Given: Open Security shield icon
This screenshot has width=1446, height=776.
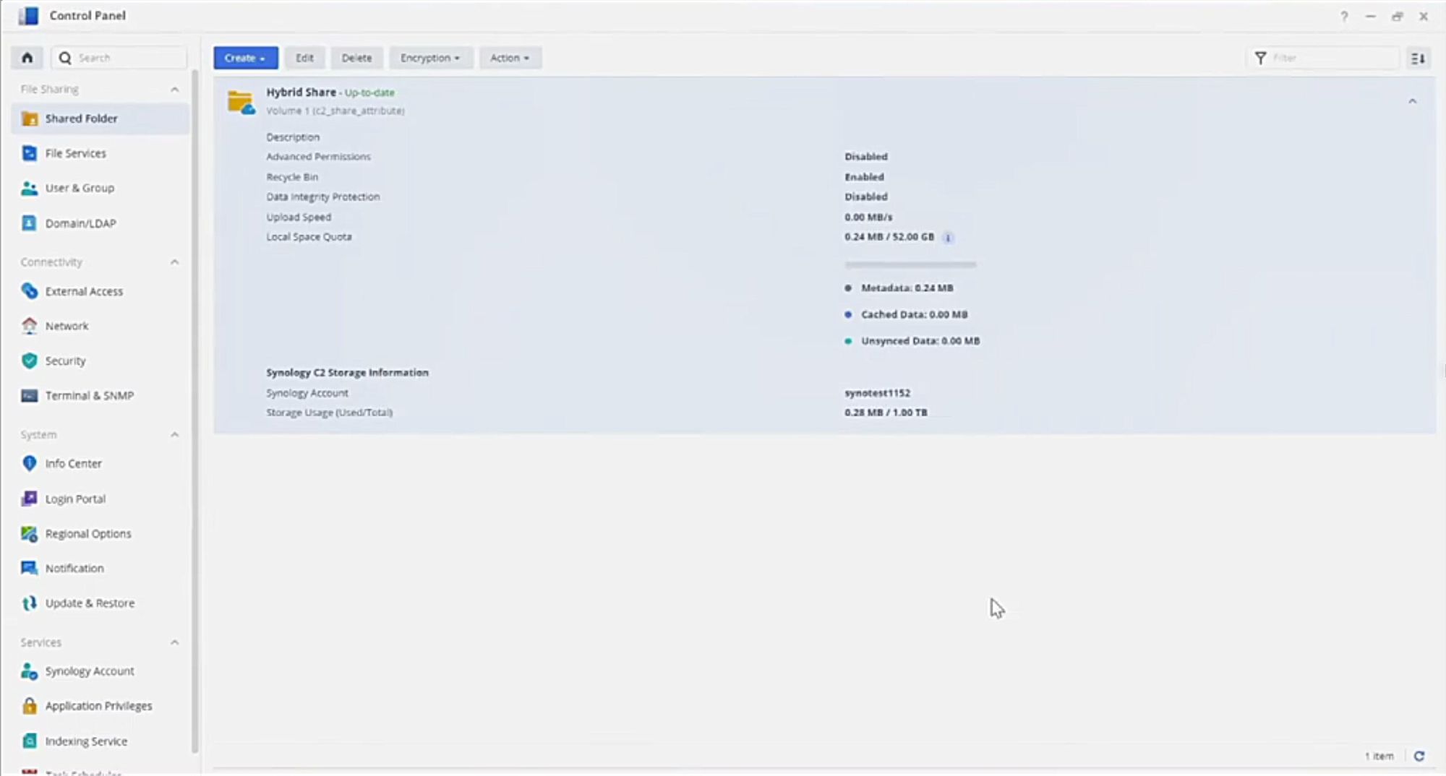Looking at the screenshot, I should pyautogui.click(x=30, y=361).
